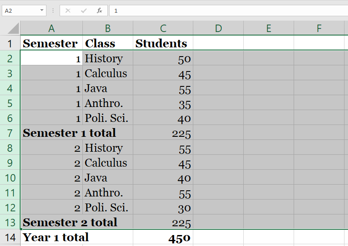
Task: Click the 'Year 1 total' cell
Action: point(77,237)
